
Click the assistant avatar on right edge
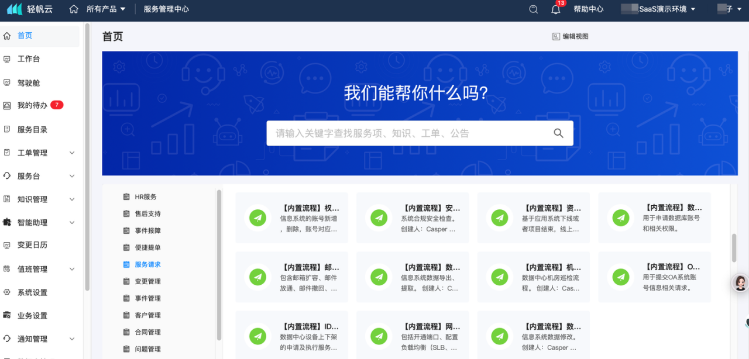pos(741,284)
